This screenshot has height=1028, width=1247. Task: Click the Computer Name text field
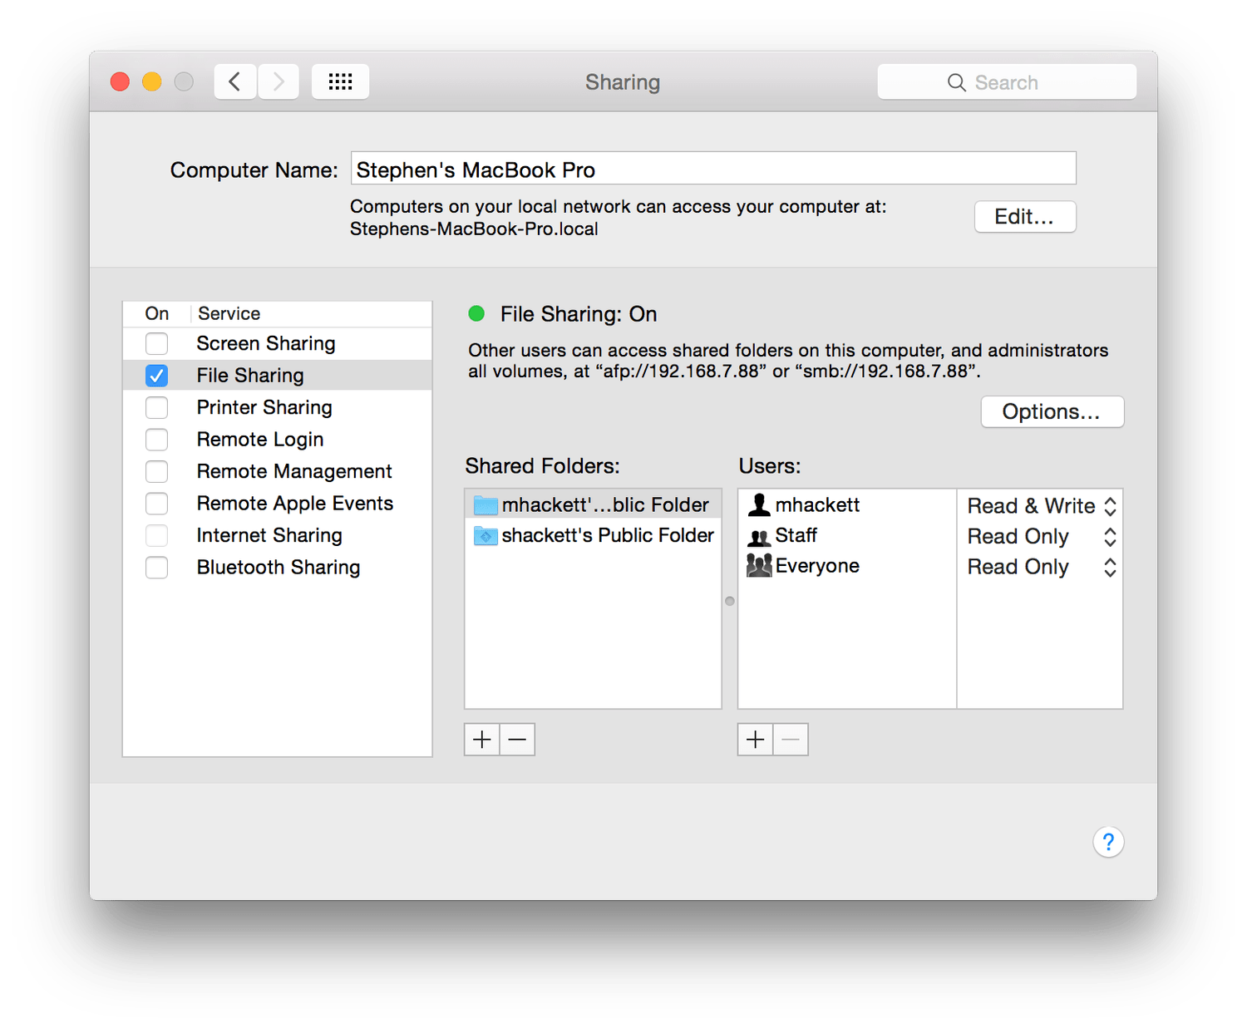point(713,169)
